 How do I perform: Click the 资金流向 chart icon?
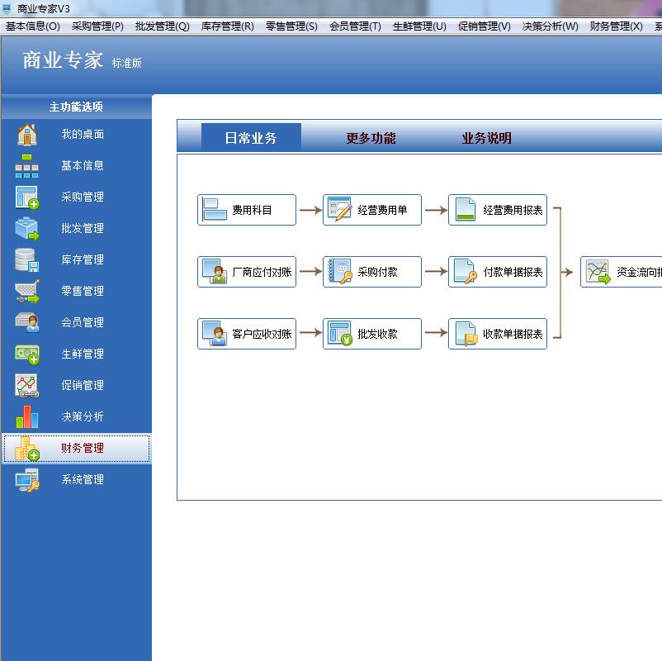click(x=598, y=272)
